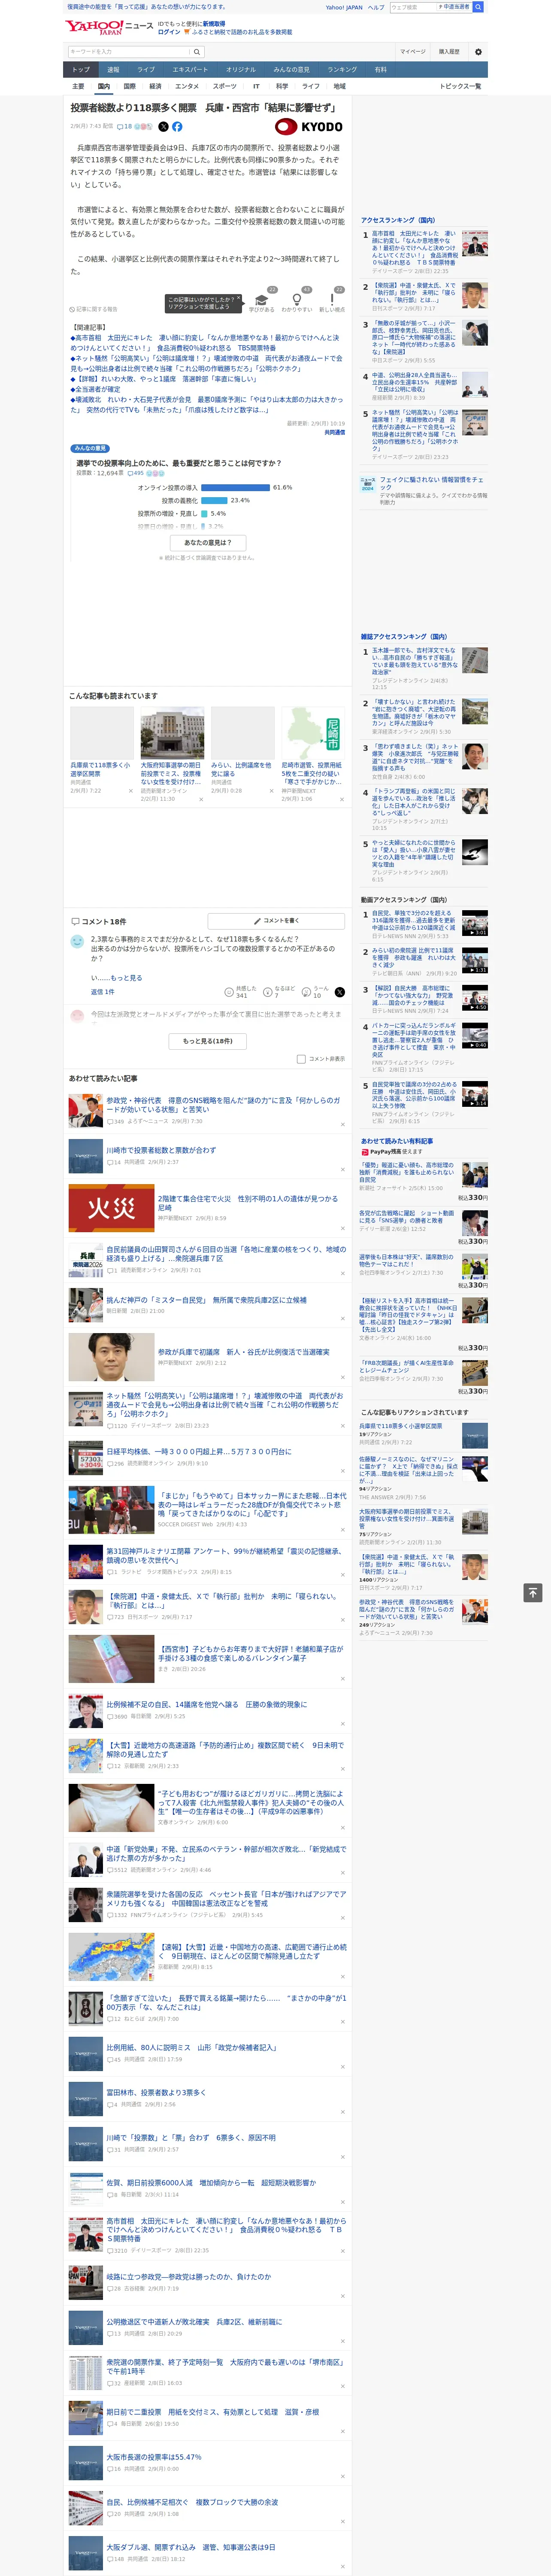Open 購入履歴
Image resolution: width=551 pixels, height=2576 pixels.
449,52
